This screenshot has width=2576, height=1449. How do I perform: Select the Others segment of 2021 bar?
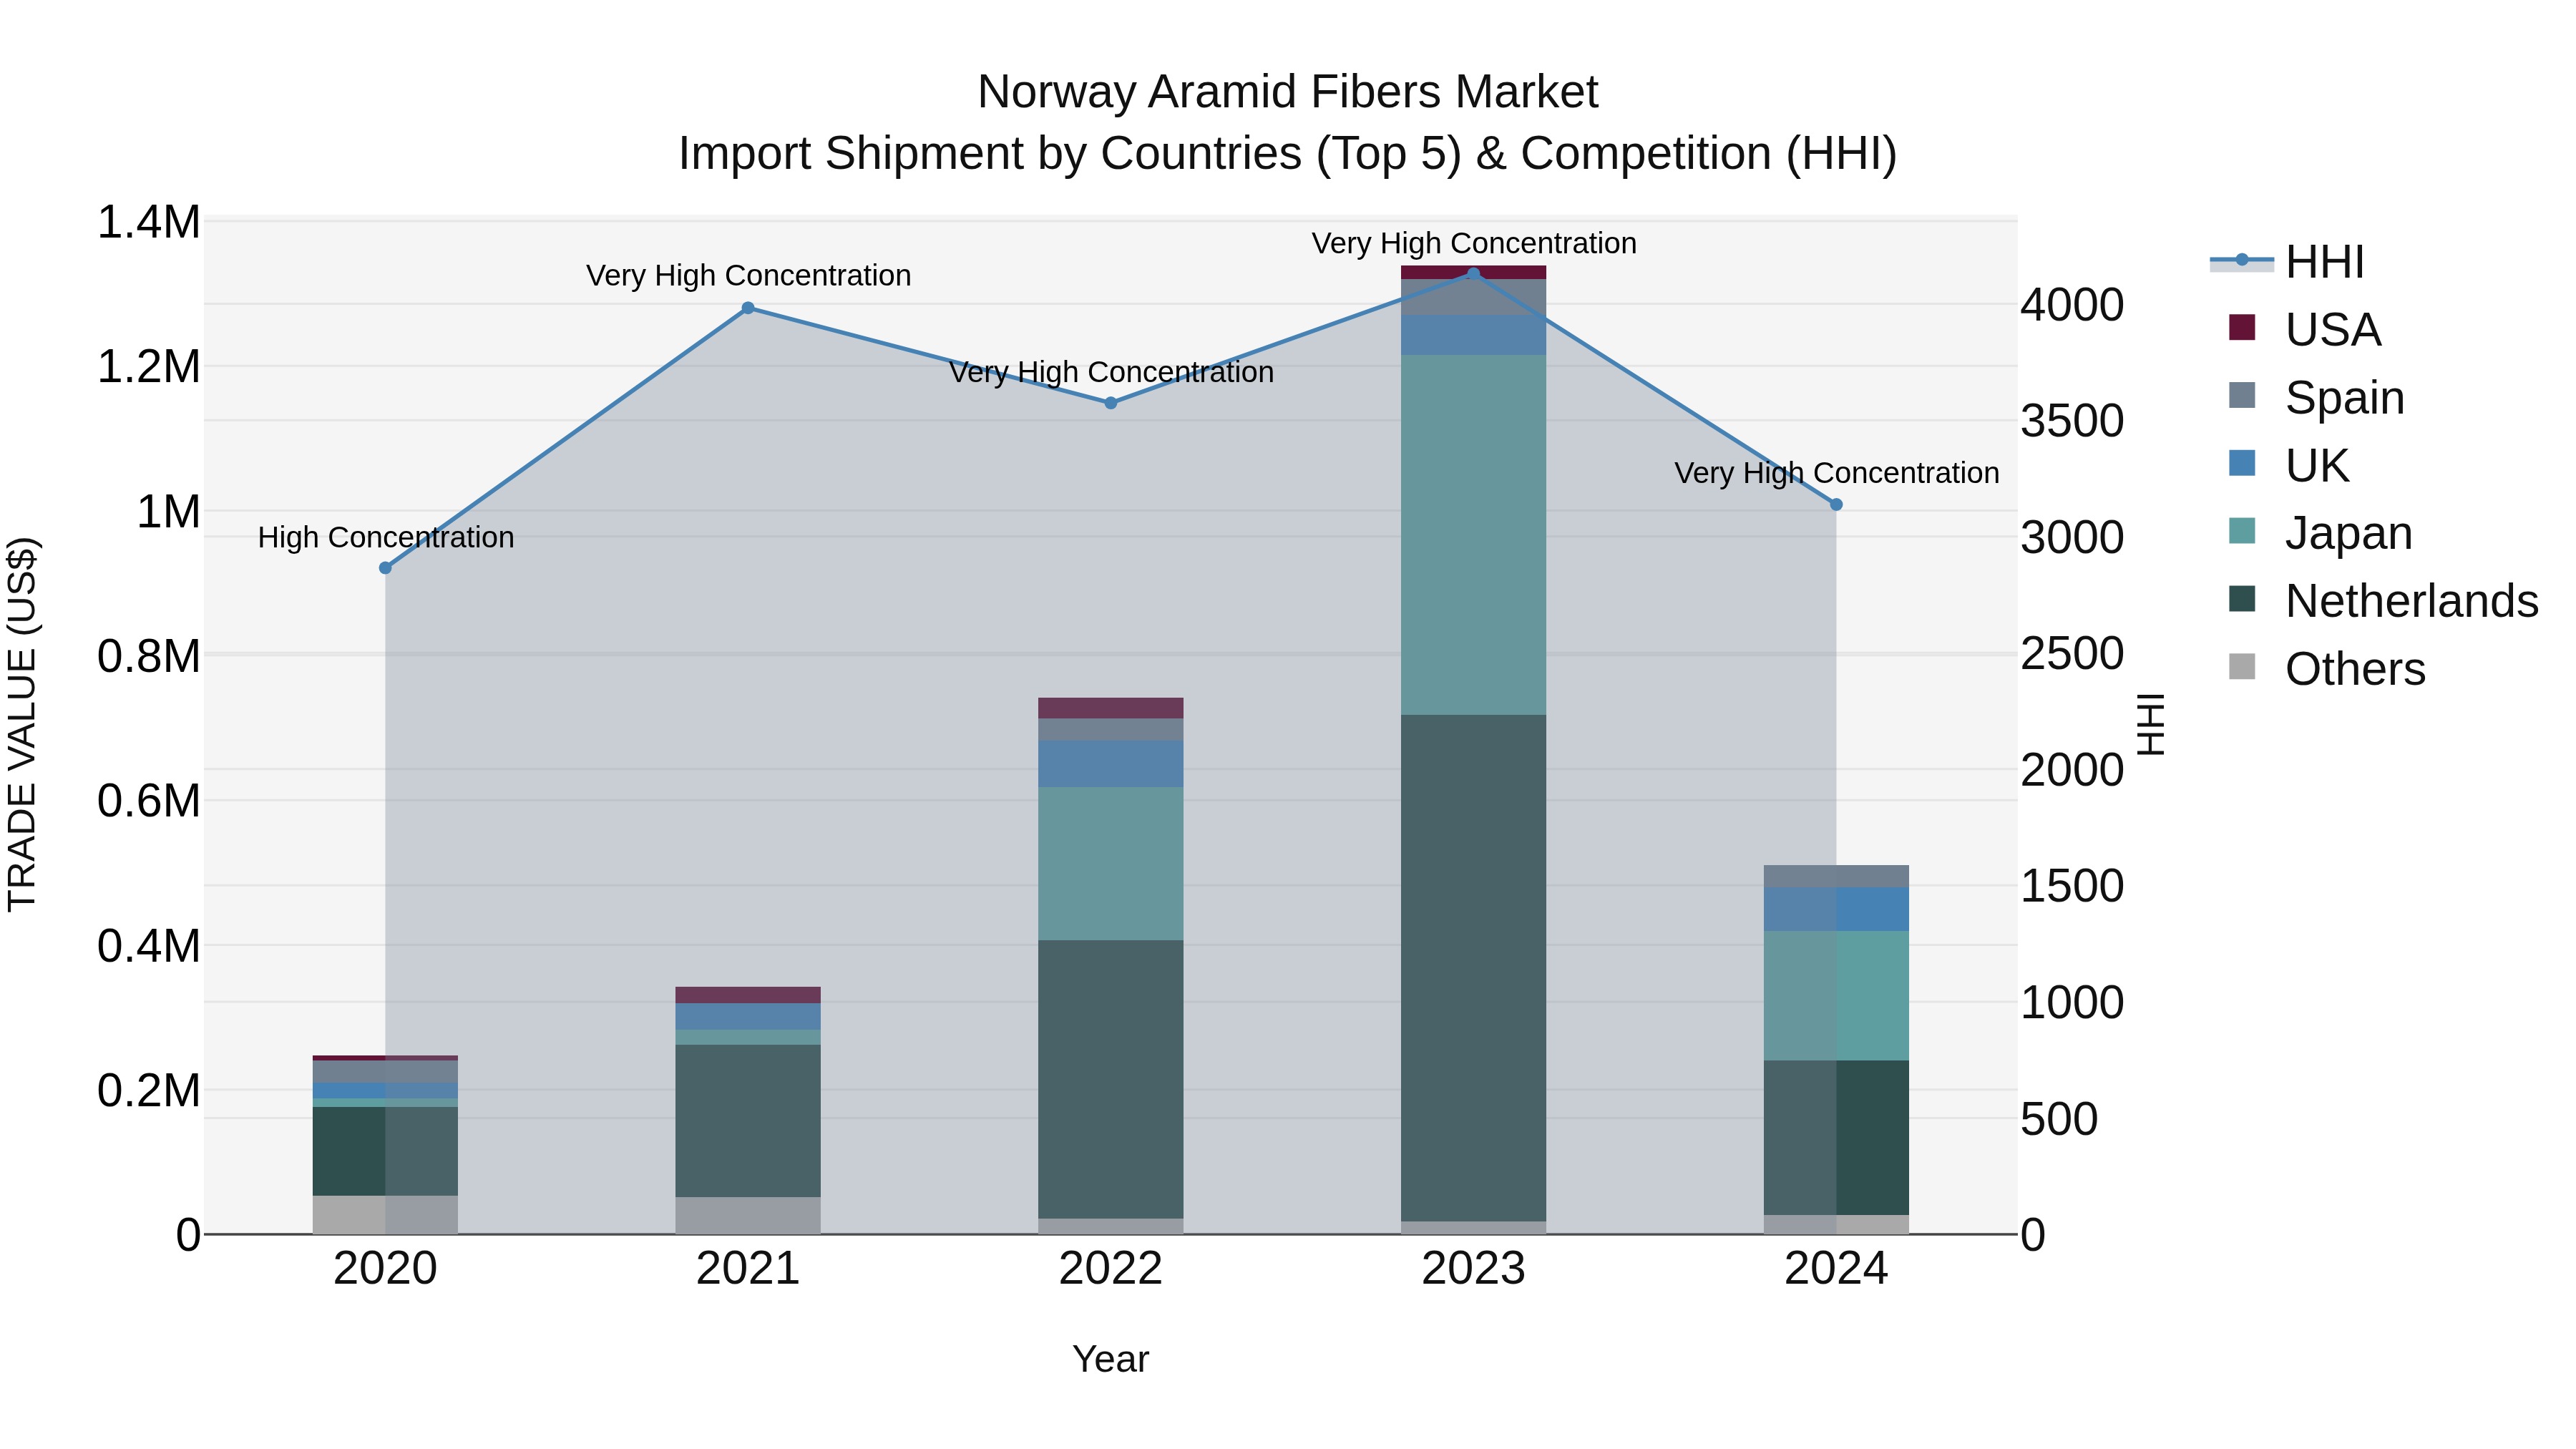[748, 1215]
